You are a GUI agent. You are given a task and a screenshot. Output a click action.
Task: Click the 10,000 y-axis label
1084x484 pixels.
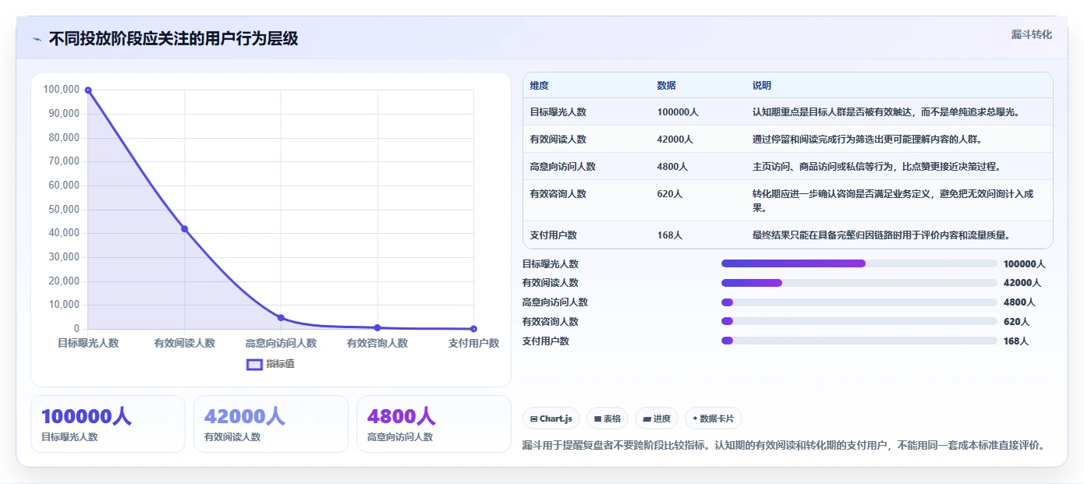pyautogui.click(x=64, y=305)
